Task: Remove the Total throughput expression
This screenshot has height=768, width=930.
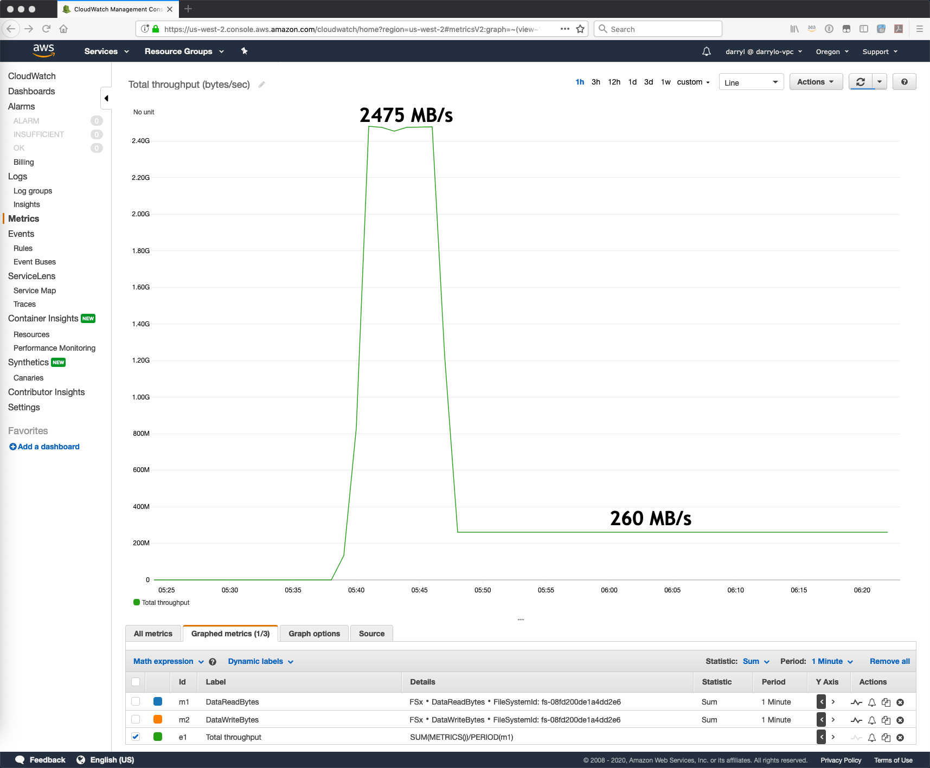Action: pos(900,737)
